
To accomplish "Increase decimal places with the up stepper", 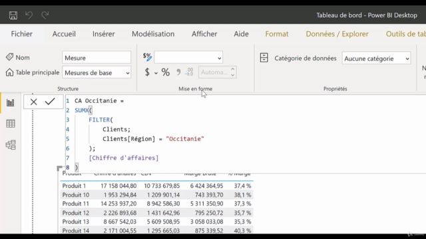I will coord(232,69).
